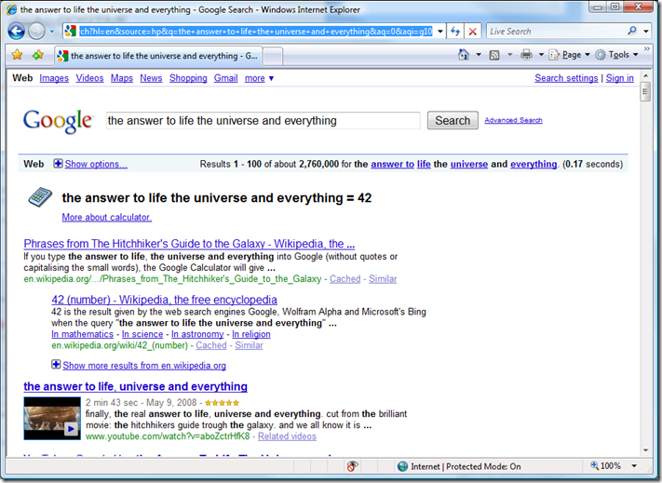662x483 pixels.
Task: Click the Google search query field
Action: 263,121
